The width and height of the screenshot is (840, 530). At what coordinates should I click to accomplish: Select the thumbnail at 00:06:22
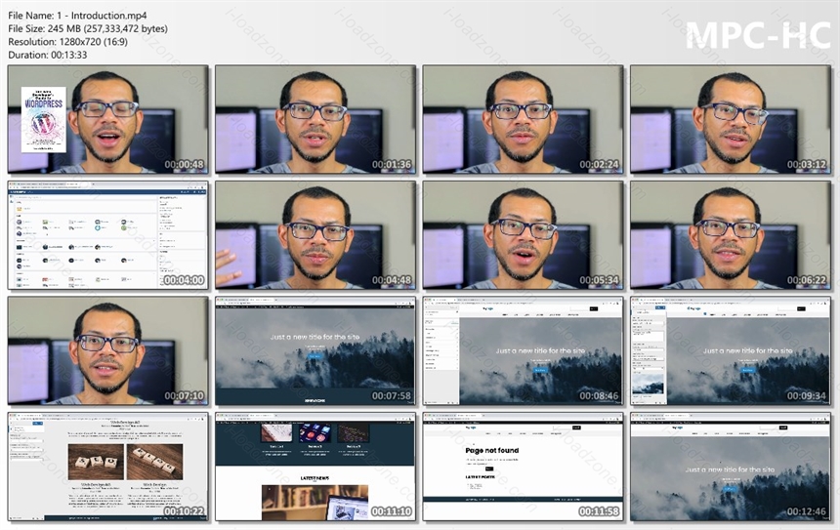click(x=731, y=235)
